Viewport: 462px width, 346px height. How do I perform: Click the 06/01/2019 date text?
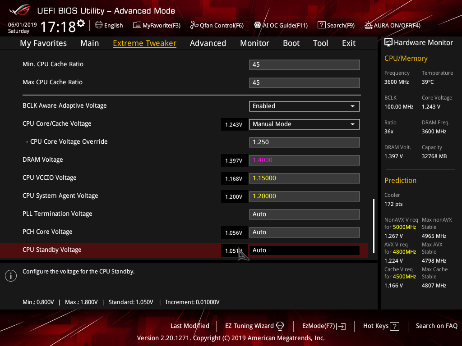(x=23, y=25)
